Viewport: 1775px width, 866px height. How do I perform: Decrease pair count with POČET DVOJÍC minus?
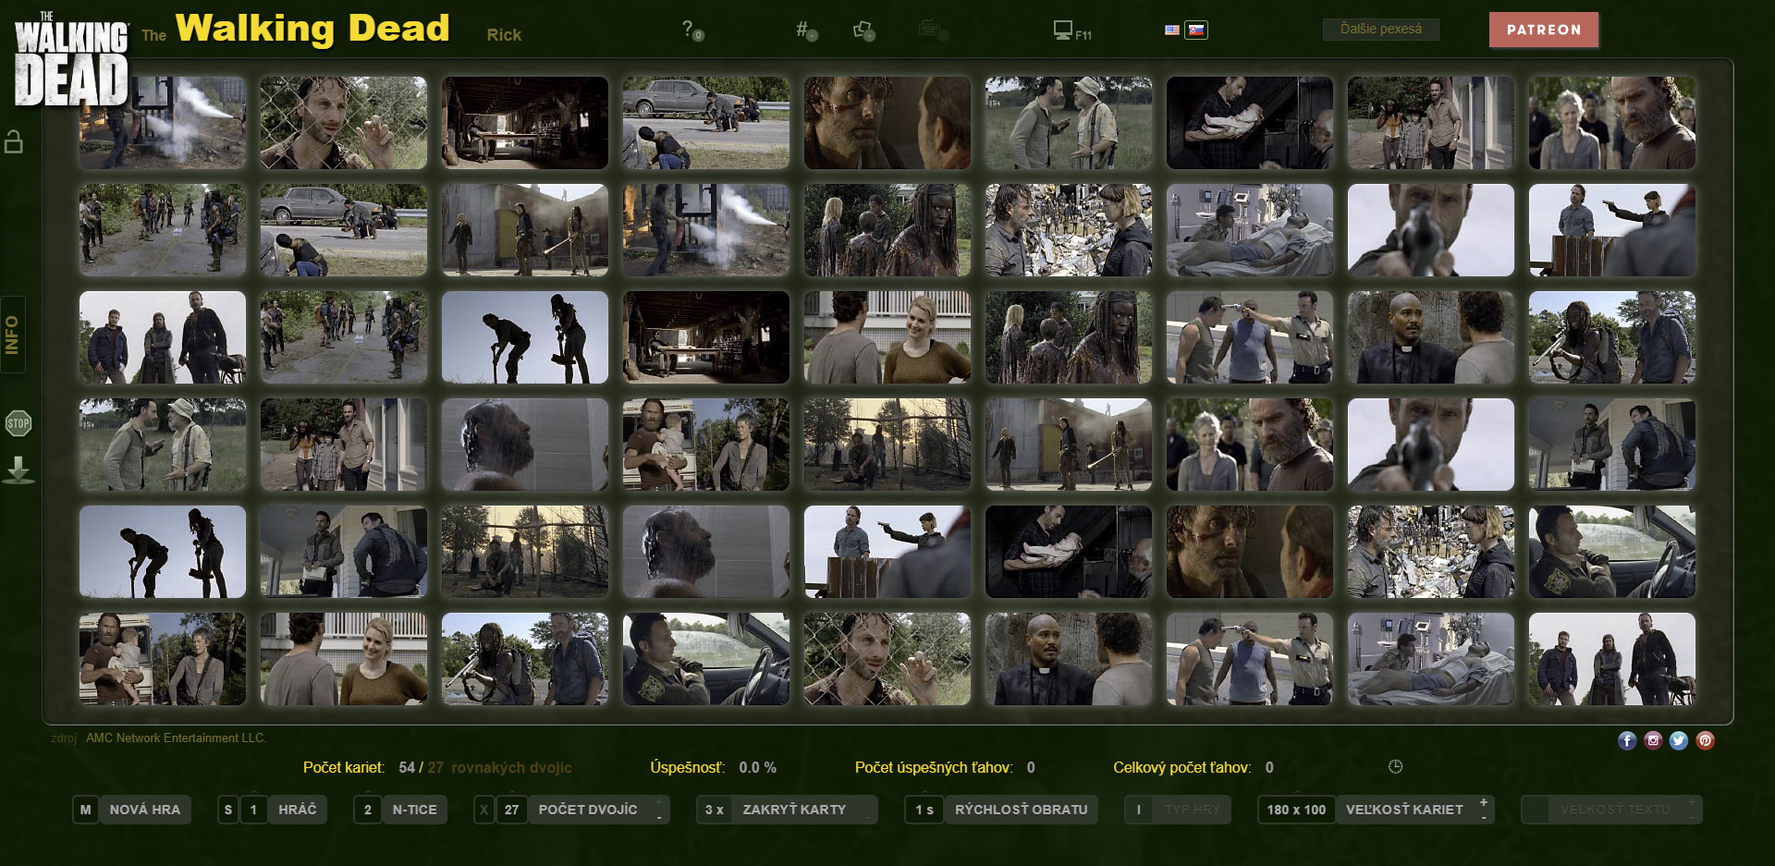click(x=659, y=817)
